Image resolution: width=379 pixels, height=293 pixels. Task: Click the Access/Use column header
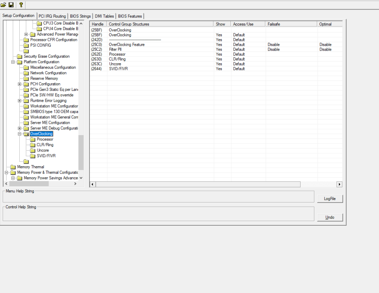click(x=248, y=24)
